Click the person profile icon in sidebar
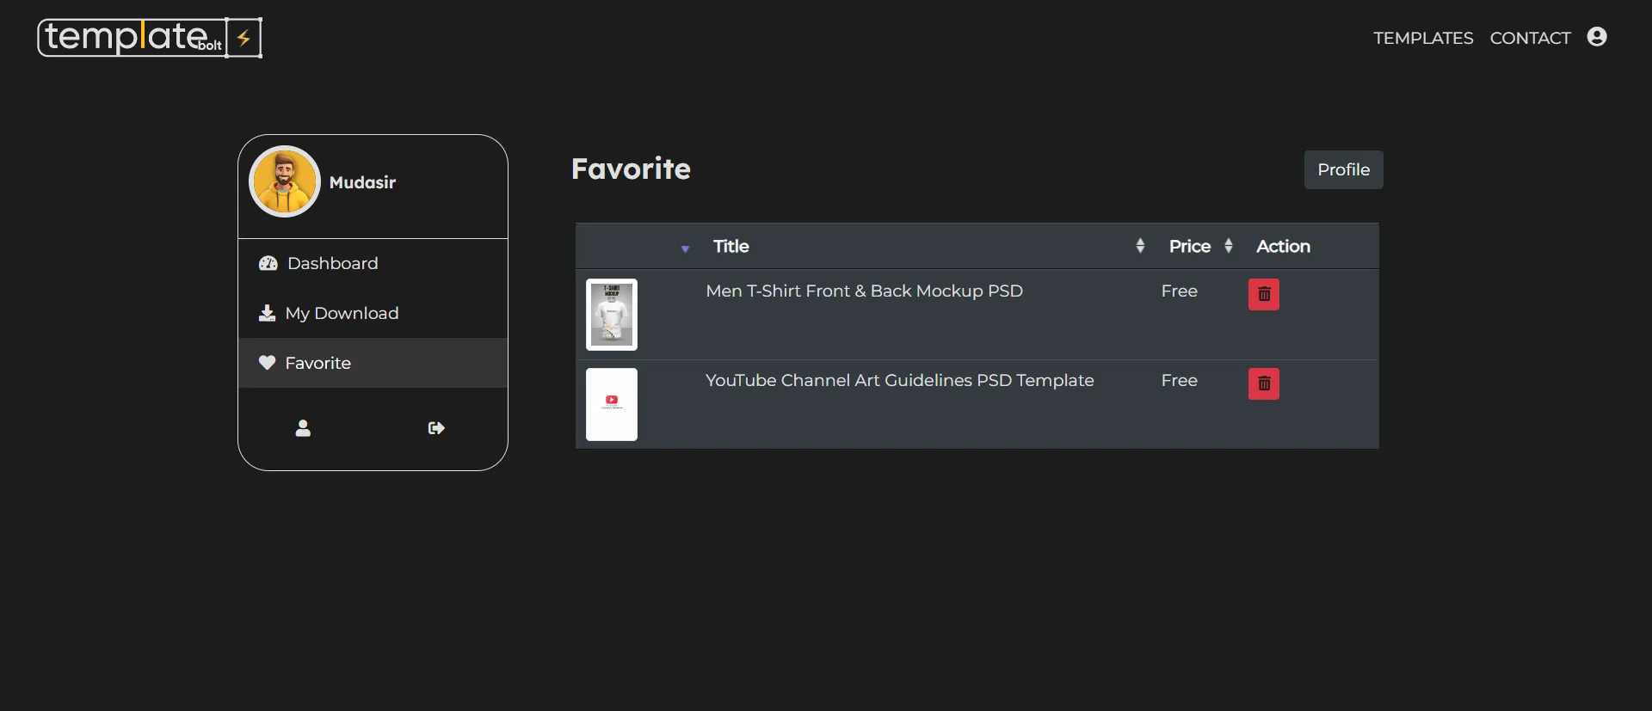 (x=303, y=428)
